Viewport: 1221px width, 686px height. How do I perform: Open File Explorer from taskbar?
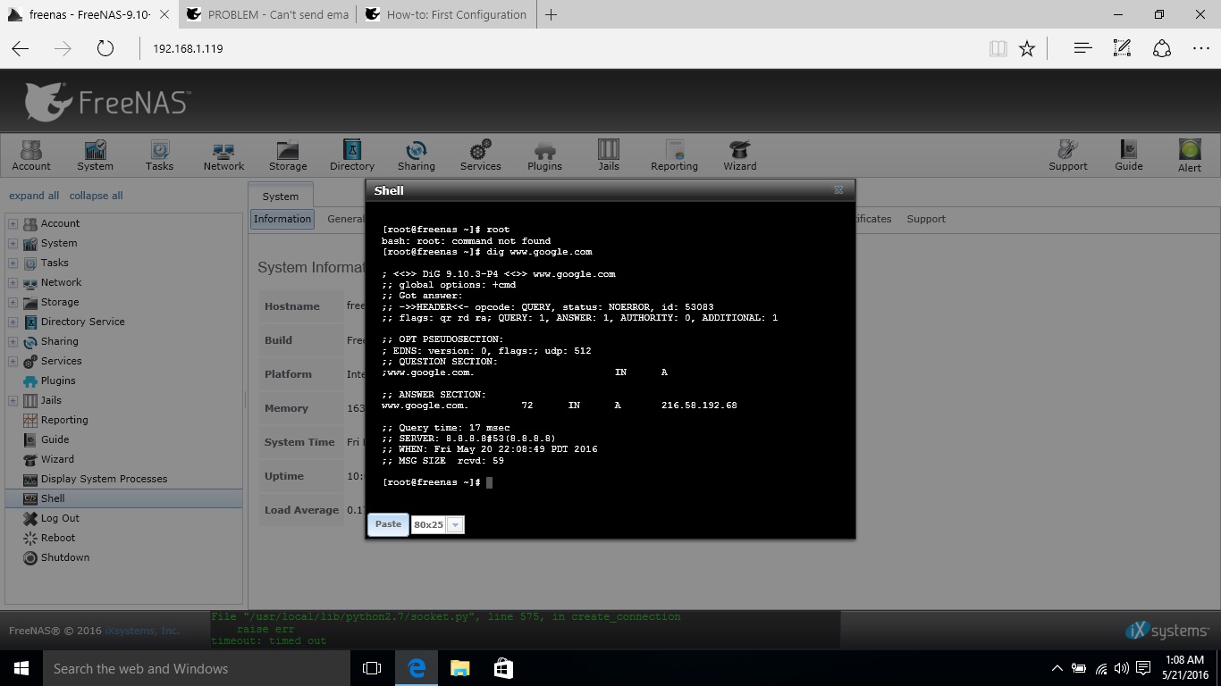pyautogui.click(x=459, y=668)
